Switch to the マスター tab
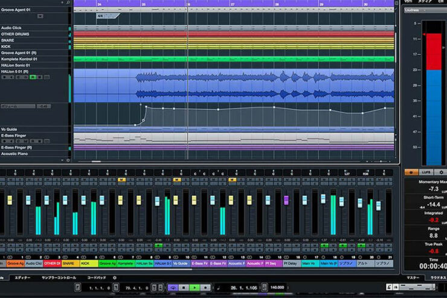447x298 pixels. pyautogui.click(x=413, y=277)
